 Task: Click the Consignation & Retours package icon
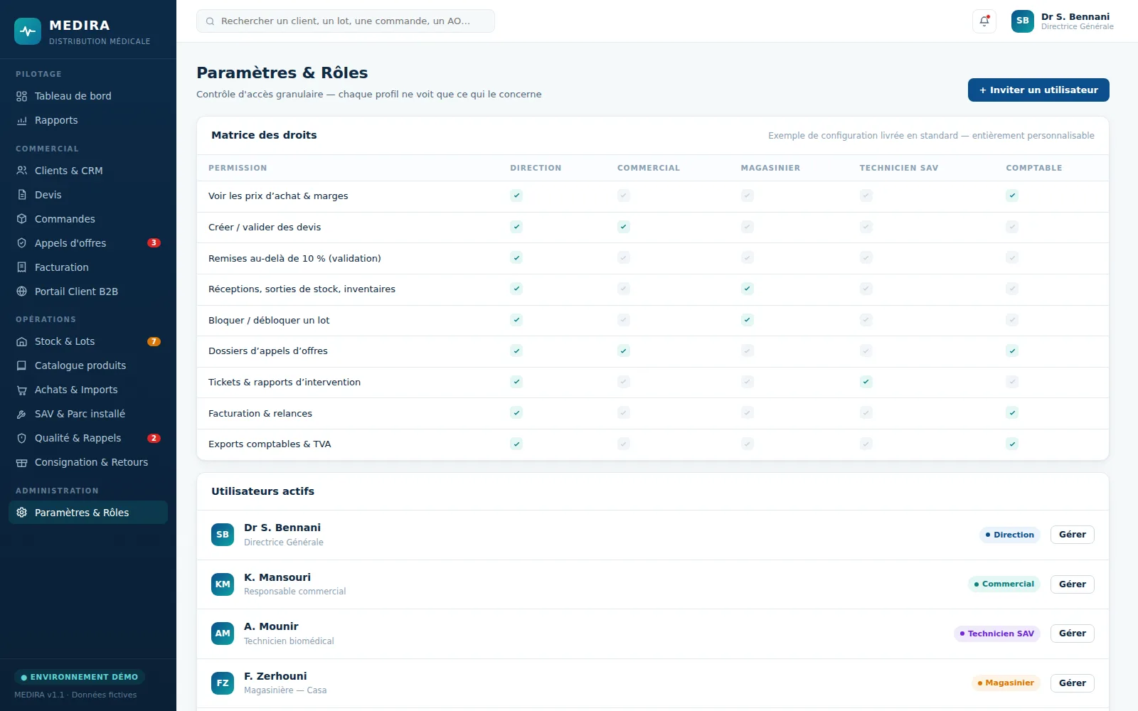(22, 462)
